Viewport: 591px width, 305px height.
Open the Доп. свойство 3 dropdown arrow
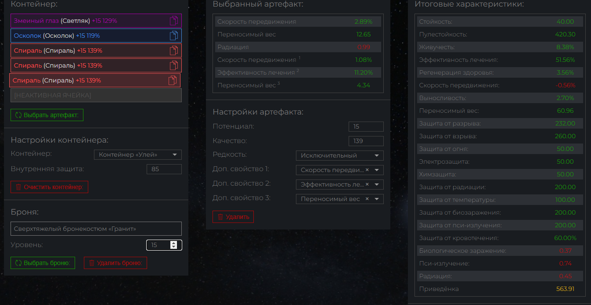coord(377,199)
